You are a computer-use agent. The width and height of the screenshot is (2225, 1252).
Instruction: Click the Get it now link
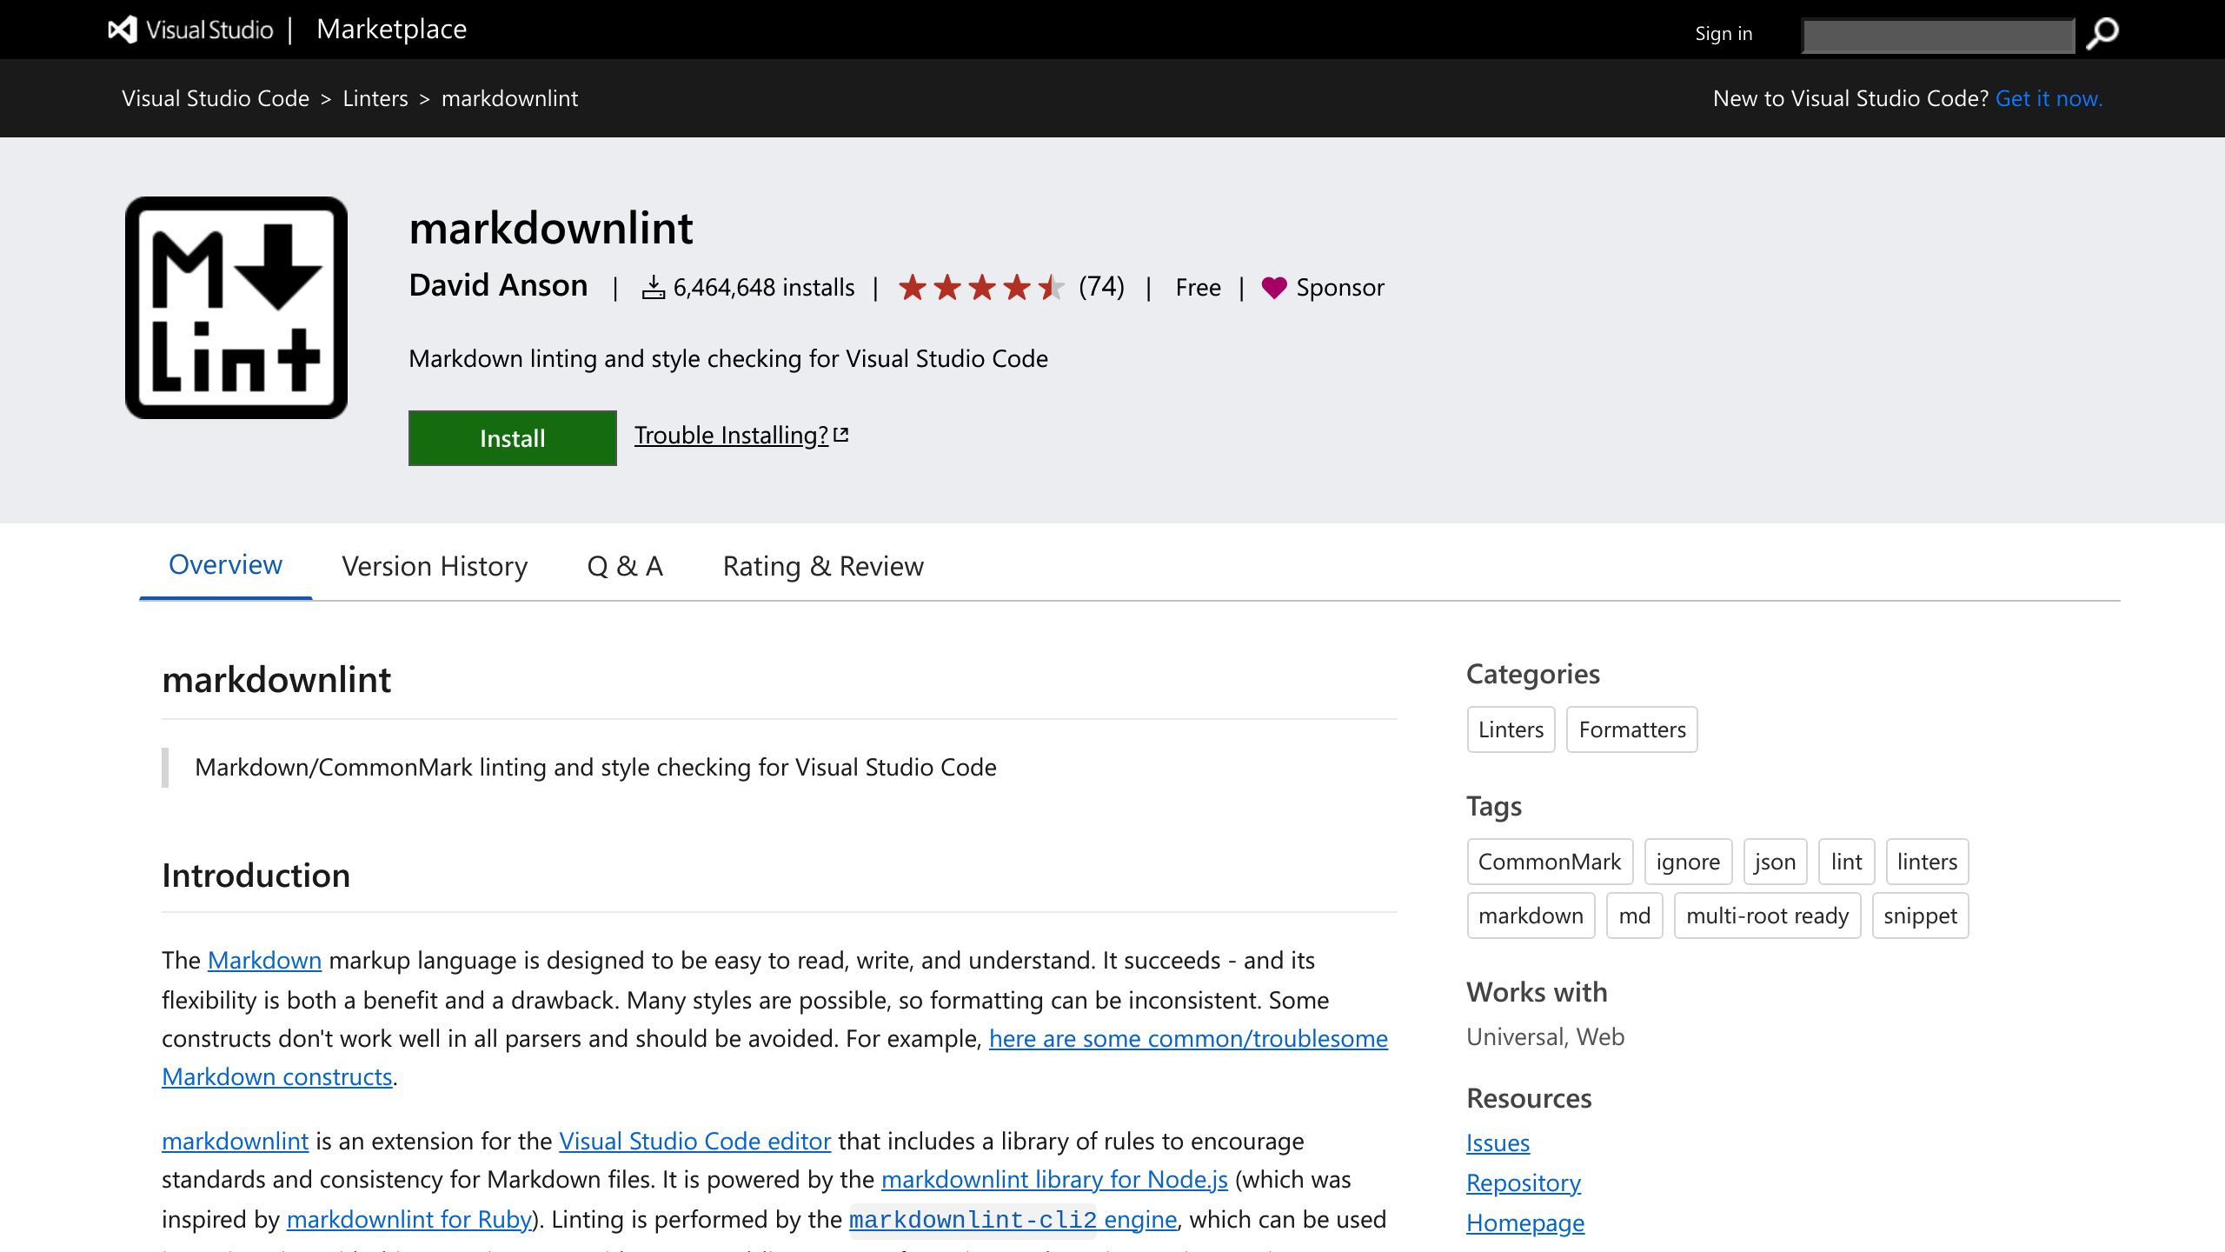pos(2049,98)
